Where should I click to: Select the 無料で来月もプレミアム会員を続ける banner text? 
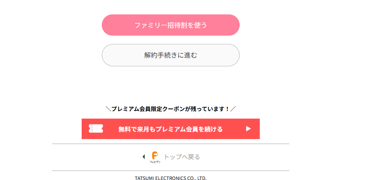pos(171,129)
